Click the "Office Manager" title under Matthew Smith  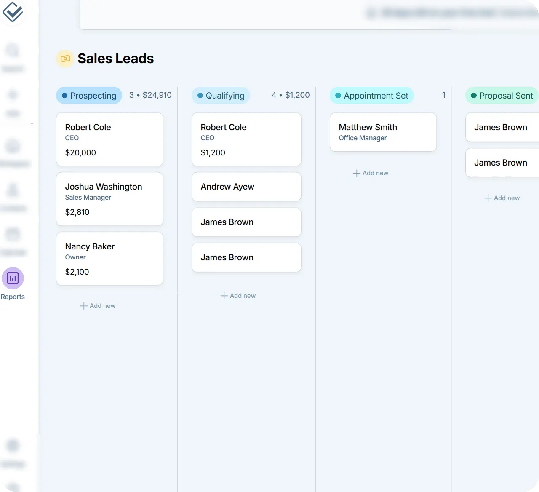click(363, 138)
